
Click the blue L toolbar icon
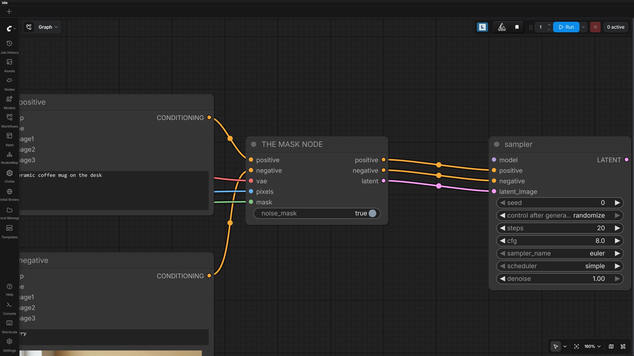[x=482, y=27]
